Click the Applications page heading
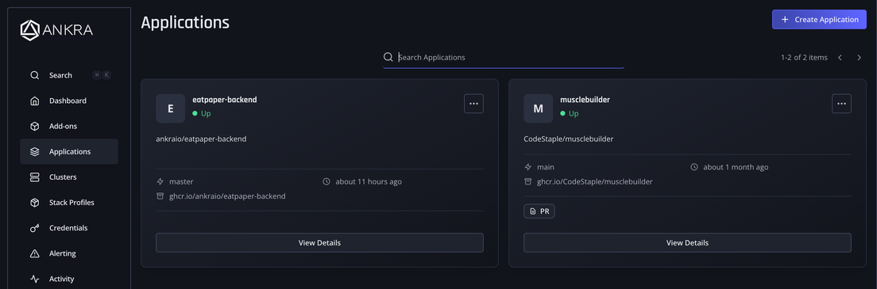Viewport: 877px width, 289px height. [x=185, y=22]
